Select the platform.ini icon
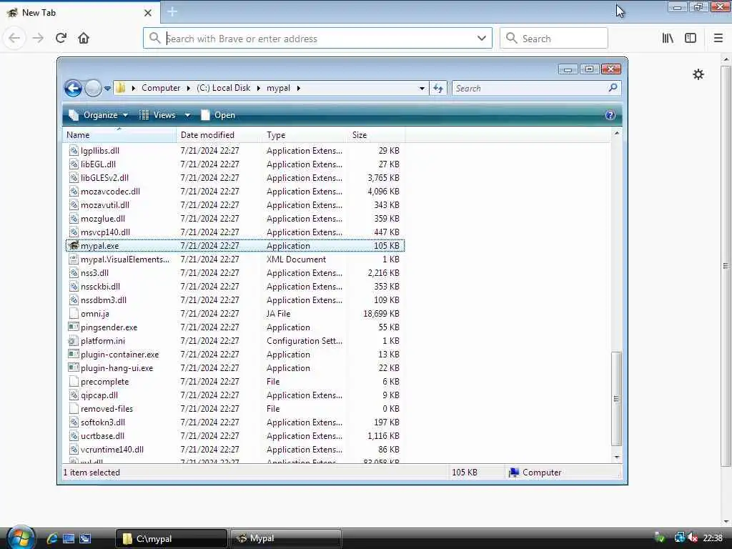This screenshot has height=549, width=732. (x=74, y=341)
